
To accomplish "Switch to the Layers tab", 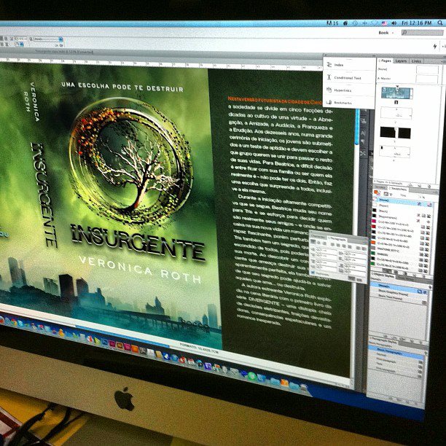I will pos(401,61).
